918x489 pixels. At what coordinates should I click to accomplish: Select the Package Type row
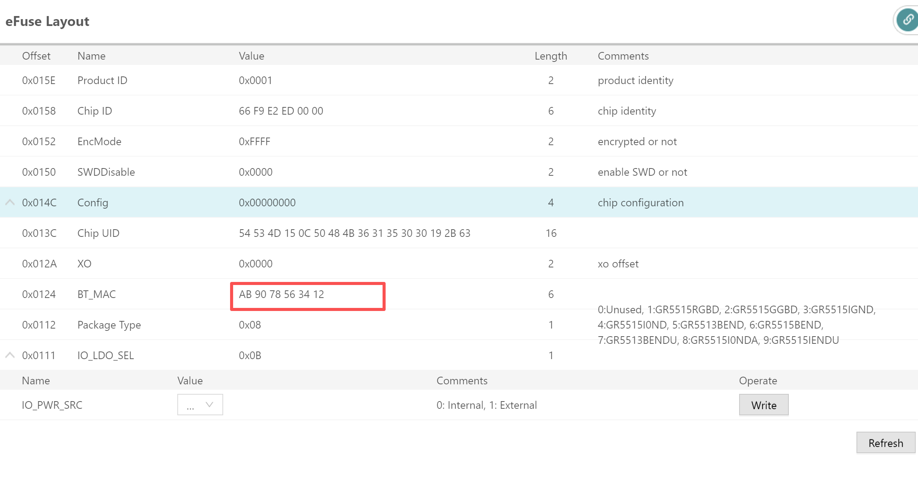[x=459, y=325]
